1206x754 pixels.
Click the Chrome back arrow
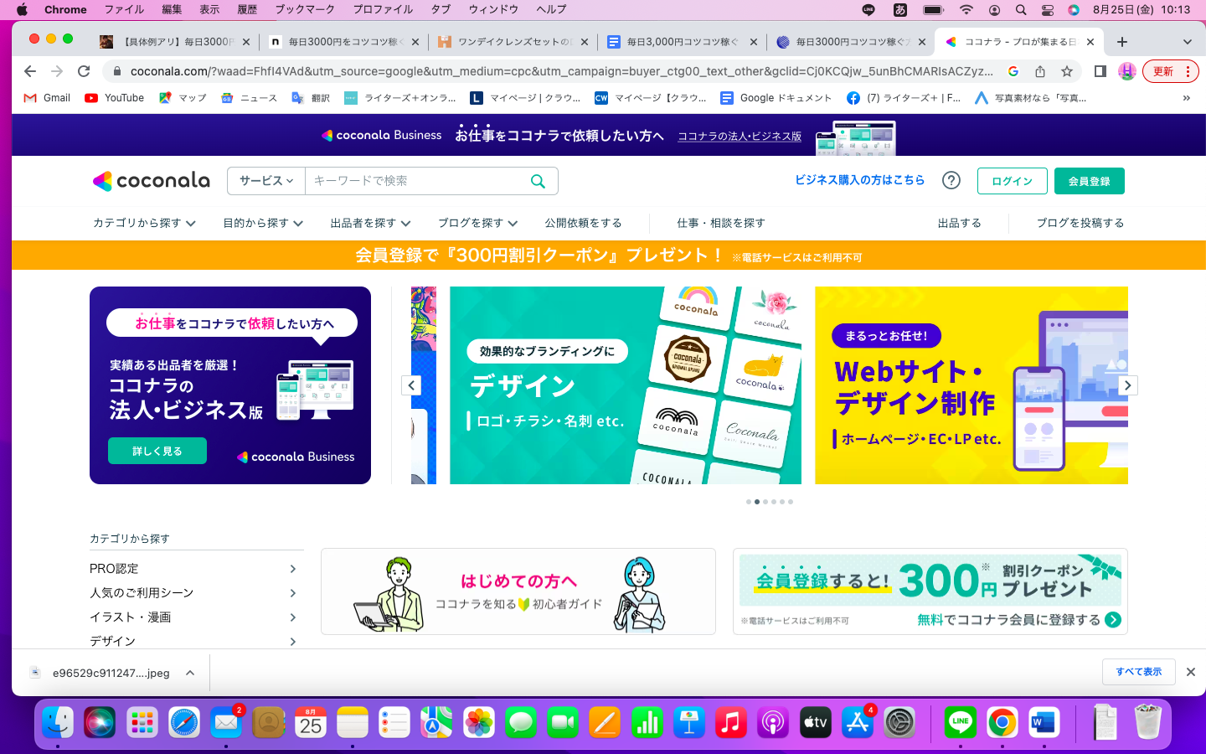tap(30, 71)
